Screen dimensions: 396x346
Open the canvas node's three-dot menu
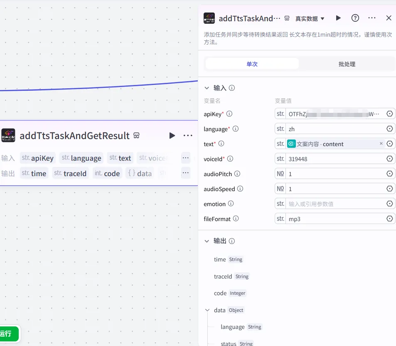pyautogui.click(x=188, y=136)
